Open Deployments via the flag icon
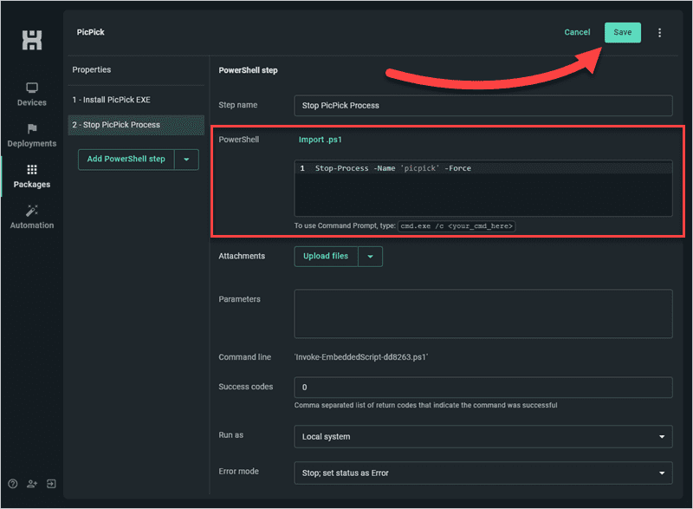Screen dimensions: 693x509 click(x=32, y=128)
